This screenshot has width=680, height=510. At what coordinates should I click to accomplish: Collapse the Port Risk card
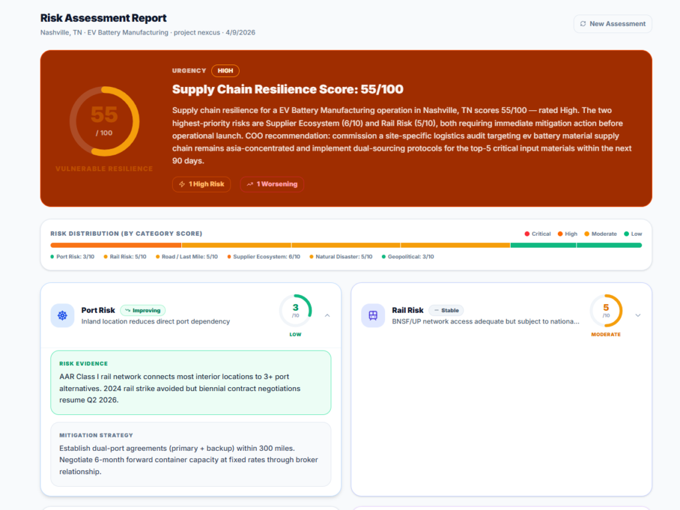pos(327,315)
